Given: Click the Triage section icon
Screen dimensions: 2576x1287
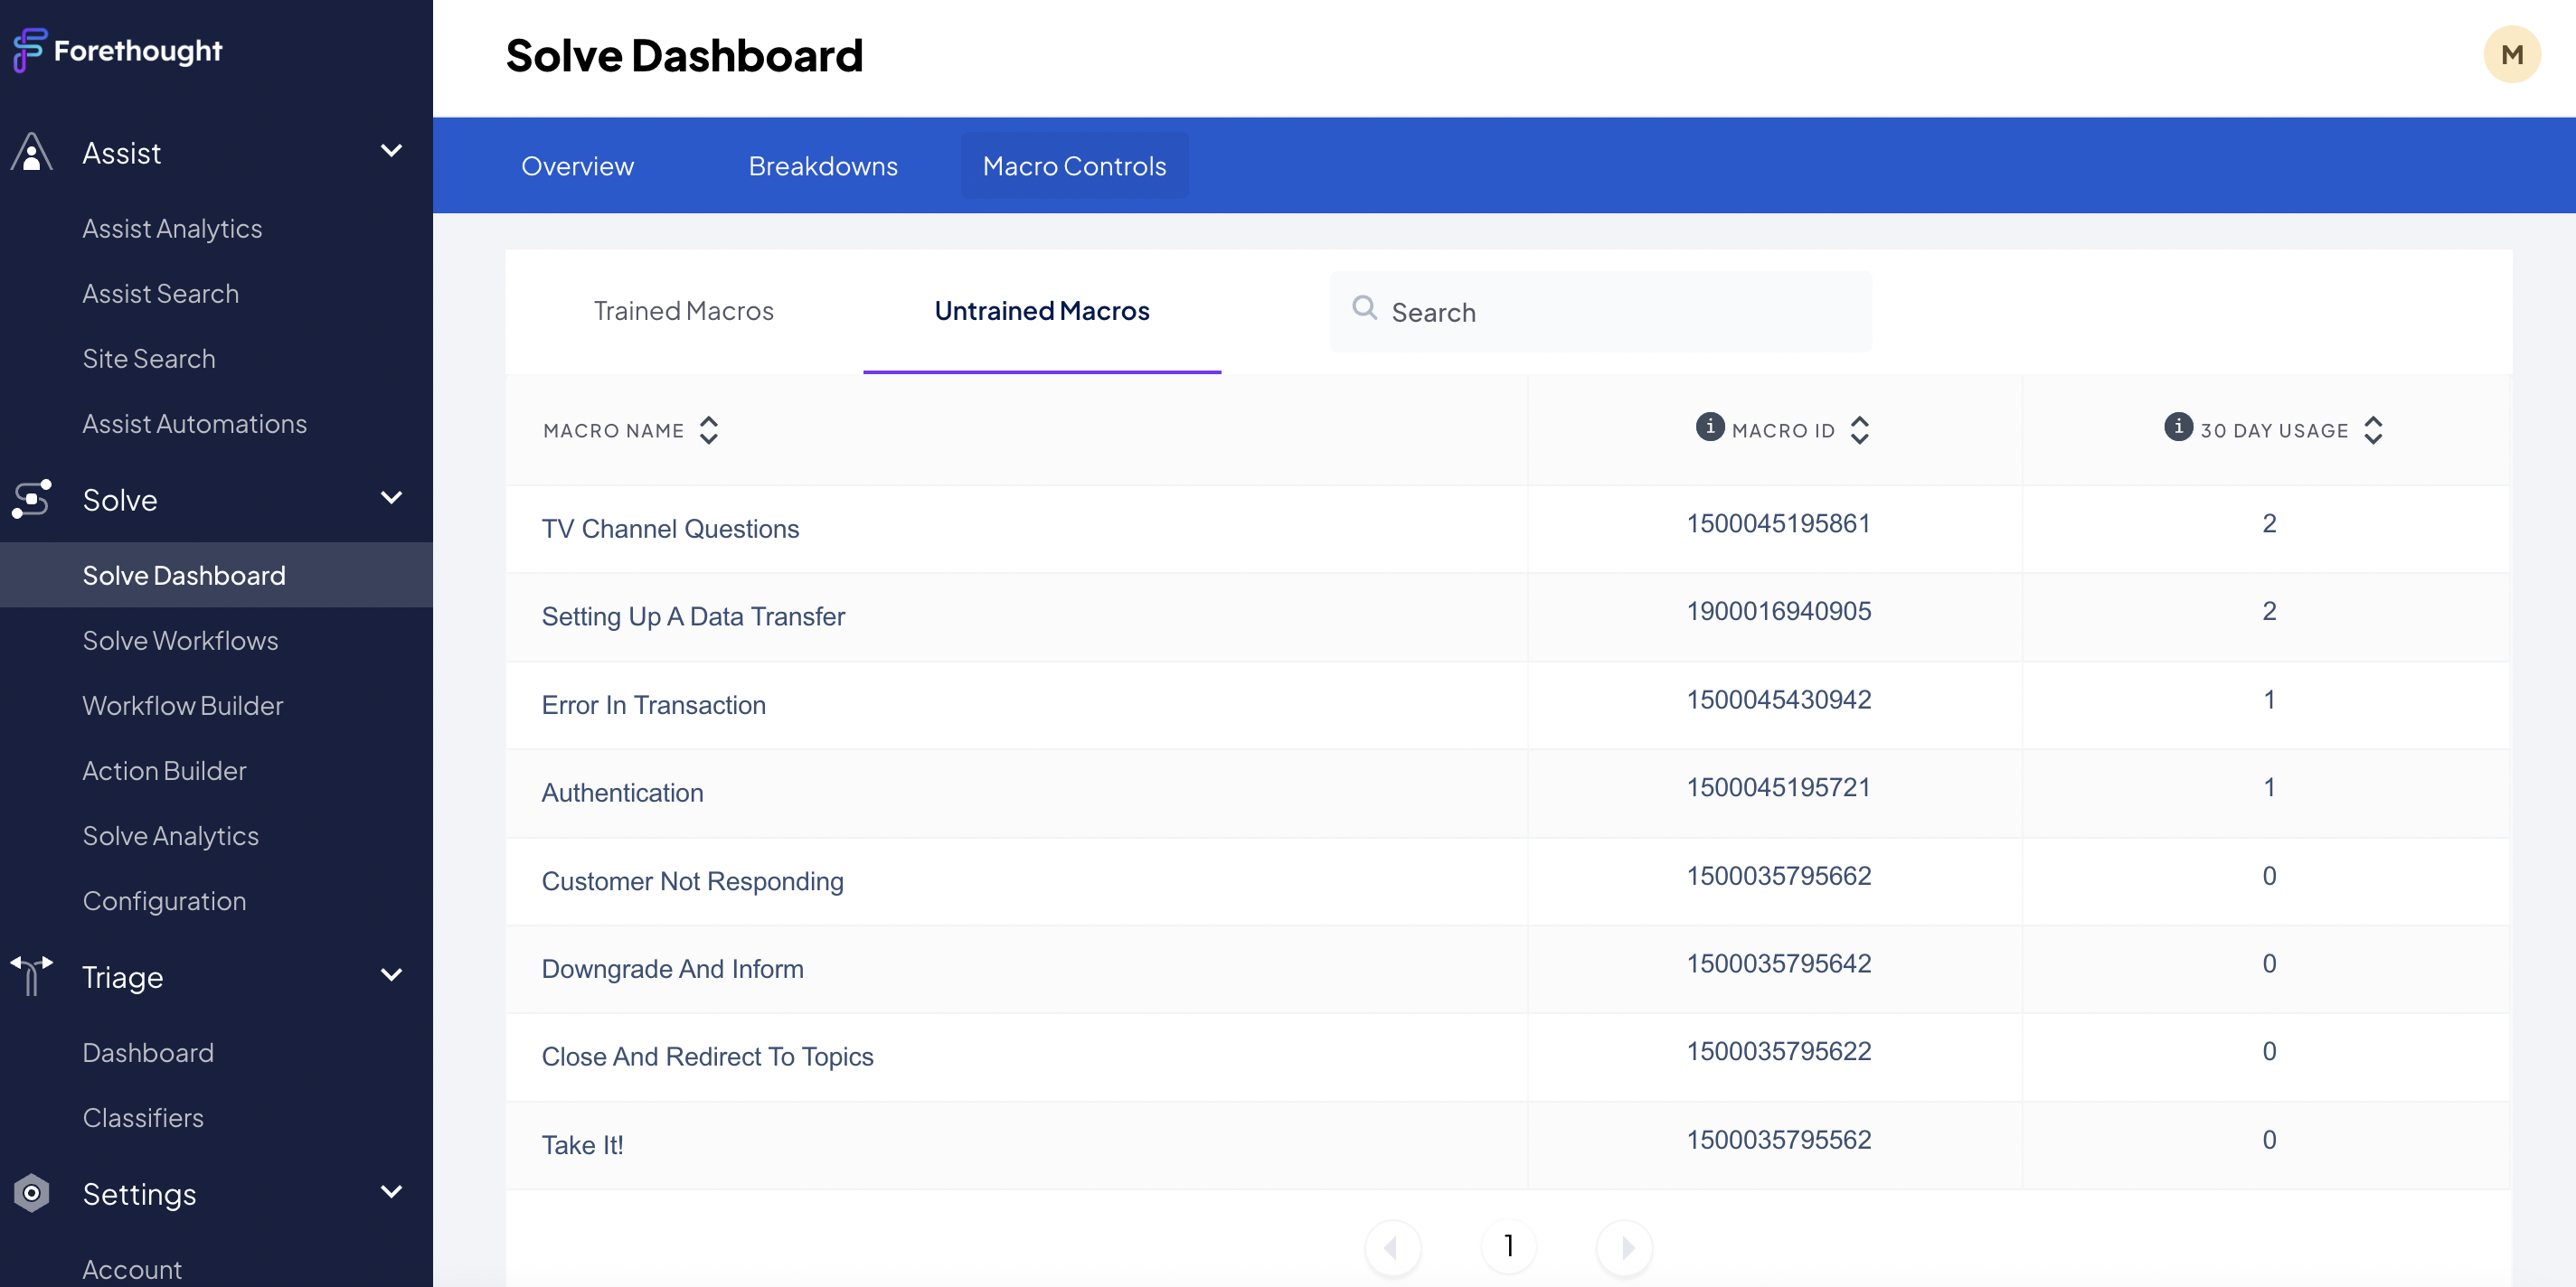Looking at the screenshot, I should (x=32, y=975).
